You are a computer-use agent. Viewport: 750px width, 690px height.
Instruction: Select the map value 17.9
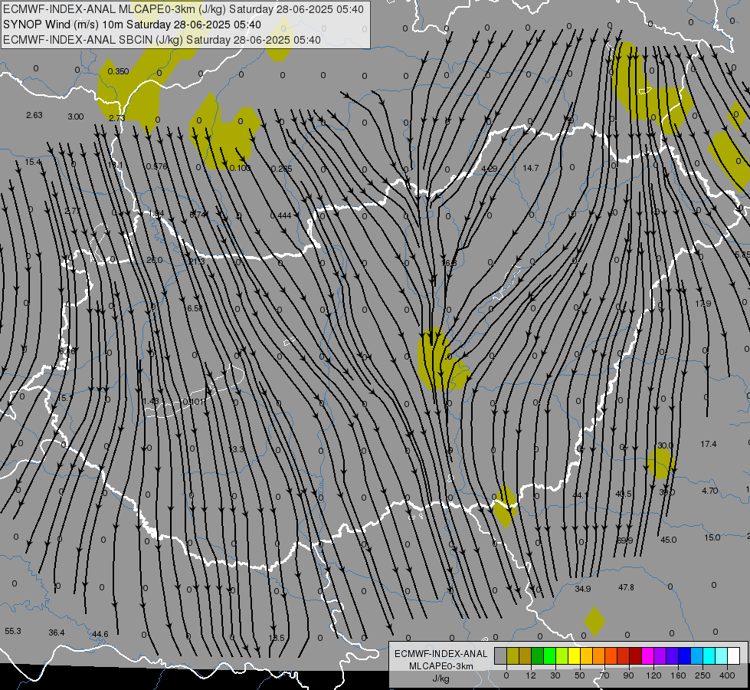click(x=703, y=304)
